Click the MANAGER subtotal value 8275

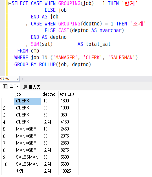[x=68, y=150]
